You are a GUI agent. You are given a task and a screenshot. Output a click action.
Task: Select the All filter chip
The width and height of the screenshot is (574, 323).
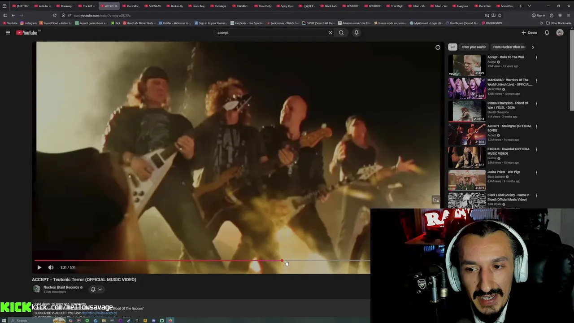click(452, 47)
